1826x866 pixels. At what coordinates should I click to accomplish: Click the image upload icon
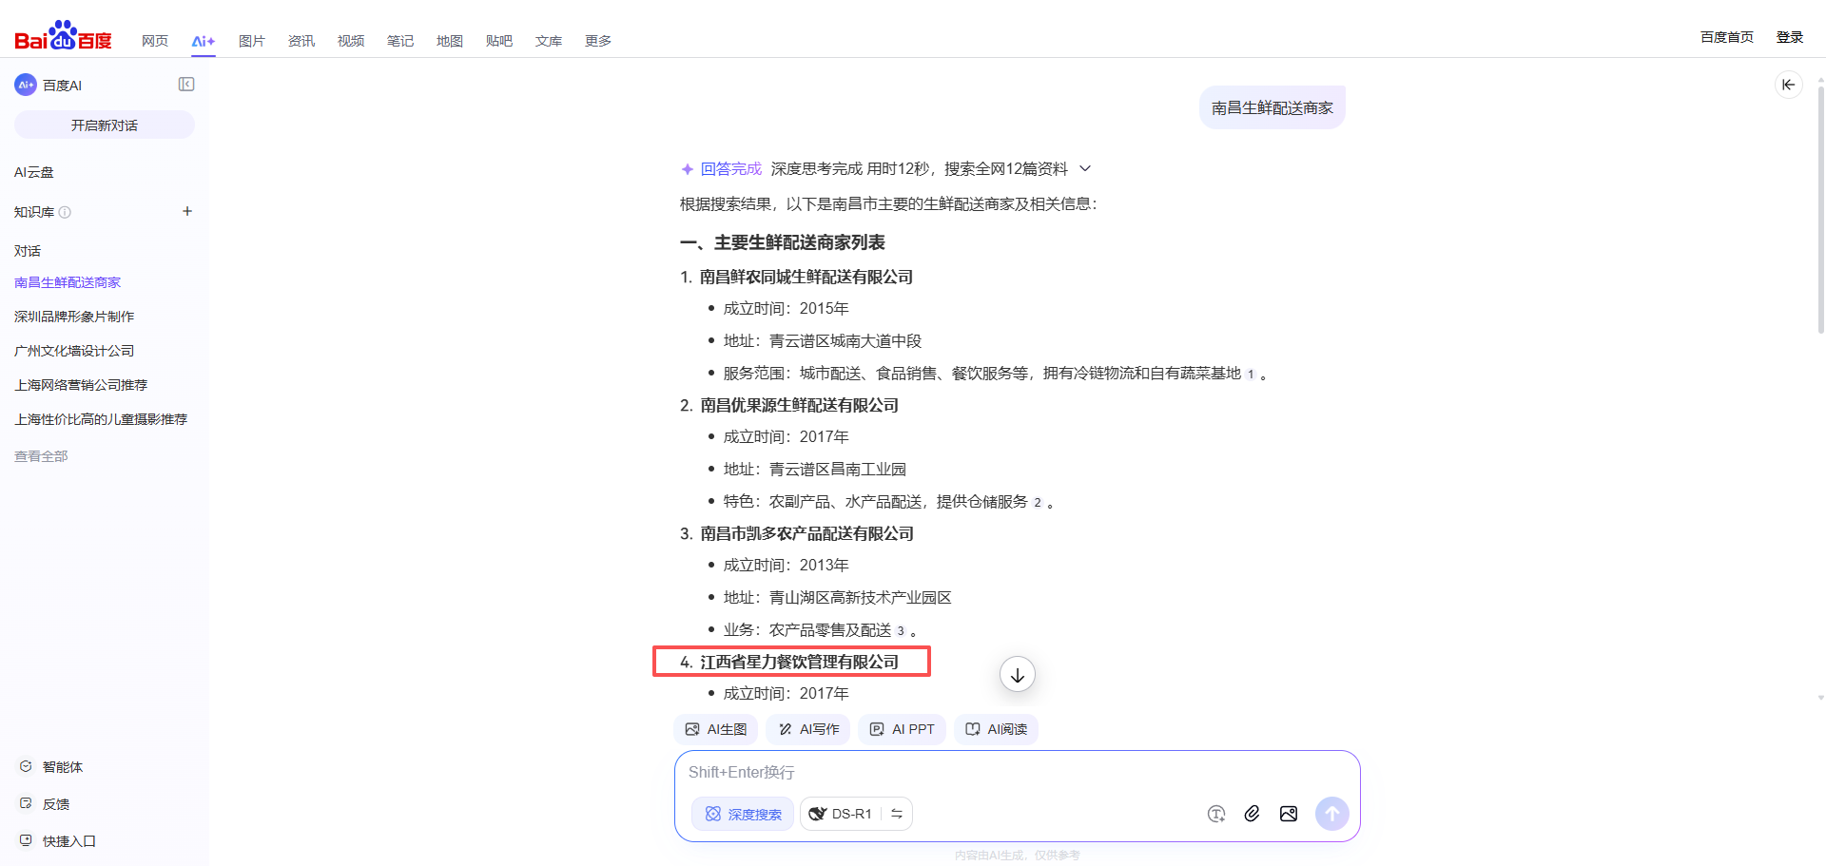point(1289,814)
